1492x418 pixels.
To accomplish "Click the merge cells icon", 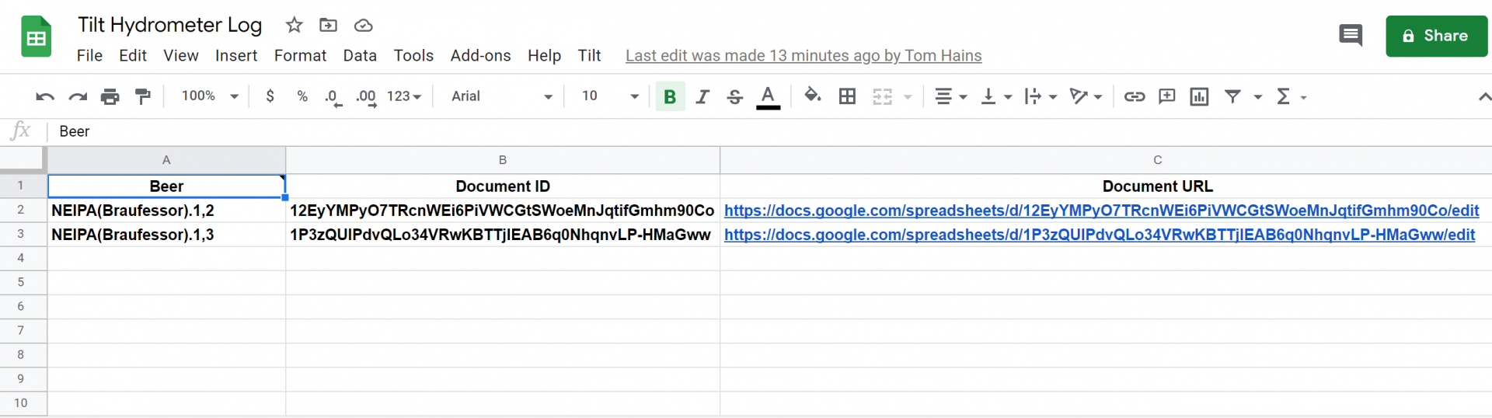I will coord(882,96).
